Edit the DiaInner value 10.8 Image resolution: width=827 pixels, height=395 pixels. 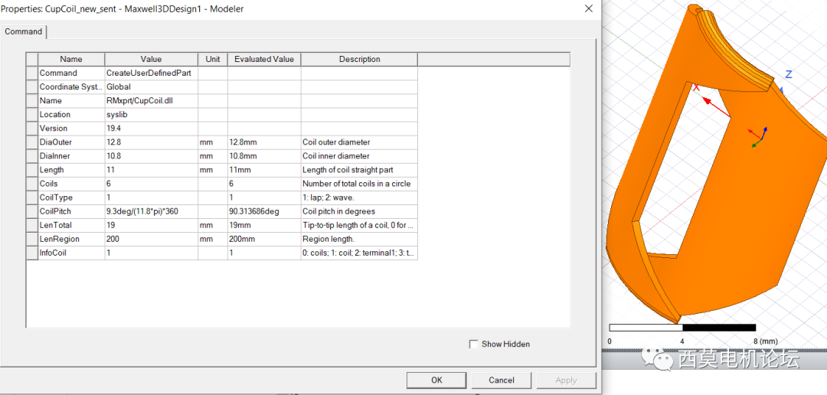(x=152, y=156)
